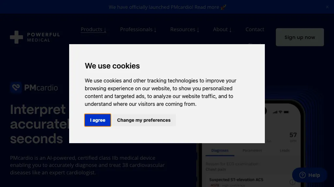334x187 pixels.
Task: Dismiss the top announcement banner
Action: [327, 7]
